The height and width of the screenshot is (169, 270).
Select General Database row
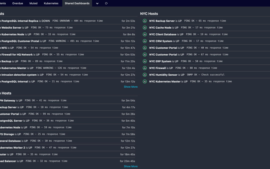67,141
